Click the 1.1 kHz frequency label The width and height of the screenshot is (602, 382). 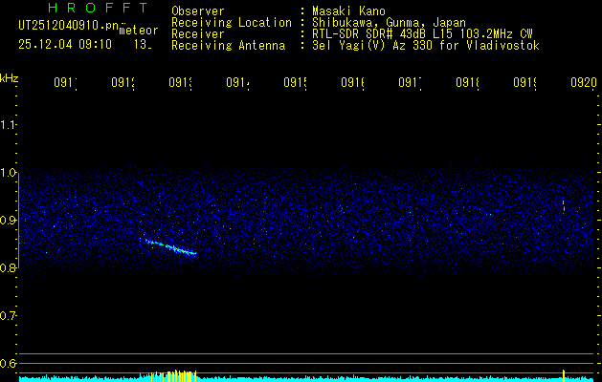(9, 125)
